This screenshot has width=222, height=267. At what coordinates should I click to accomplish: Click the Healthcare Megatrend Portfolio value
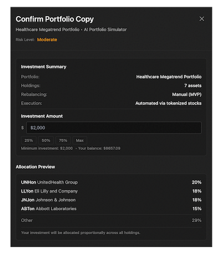169,77
